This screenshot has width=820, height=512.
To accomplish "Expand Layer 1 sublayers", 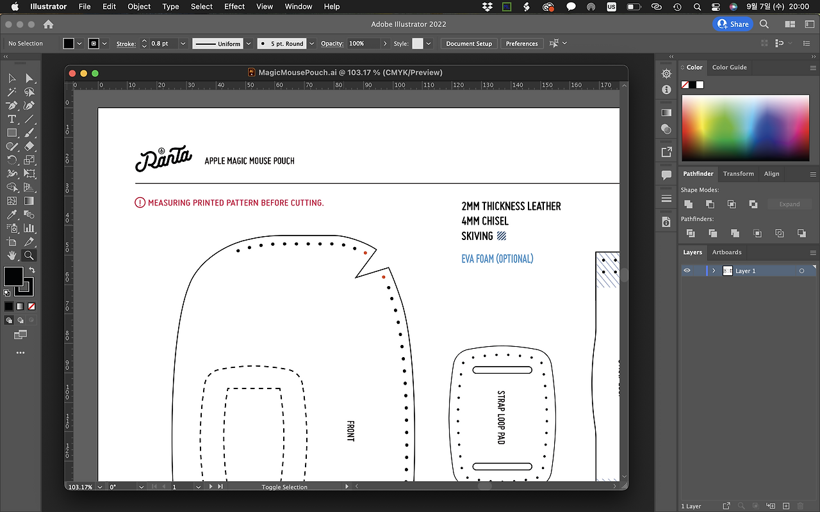I will click(x=714, y=271).
